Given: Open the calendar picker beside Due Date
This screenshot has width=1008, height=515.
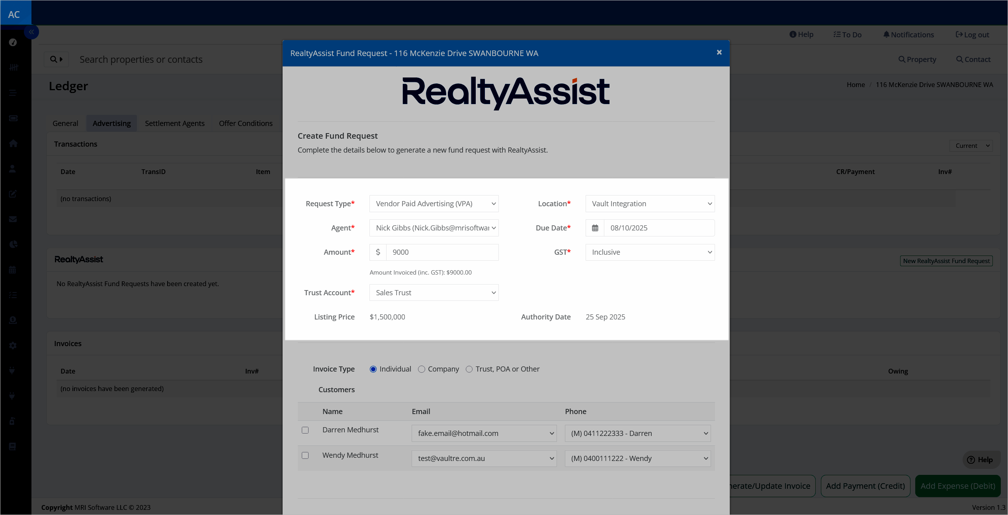Looking at the screenshot, I should tap(595, 228).
